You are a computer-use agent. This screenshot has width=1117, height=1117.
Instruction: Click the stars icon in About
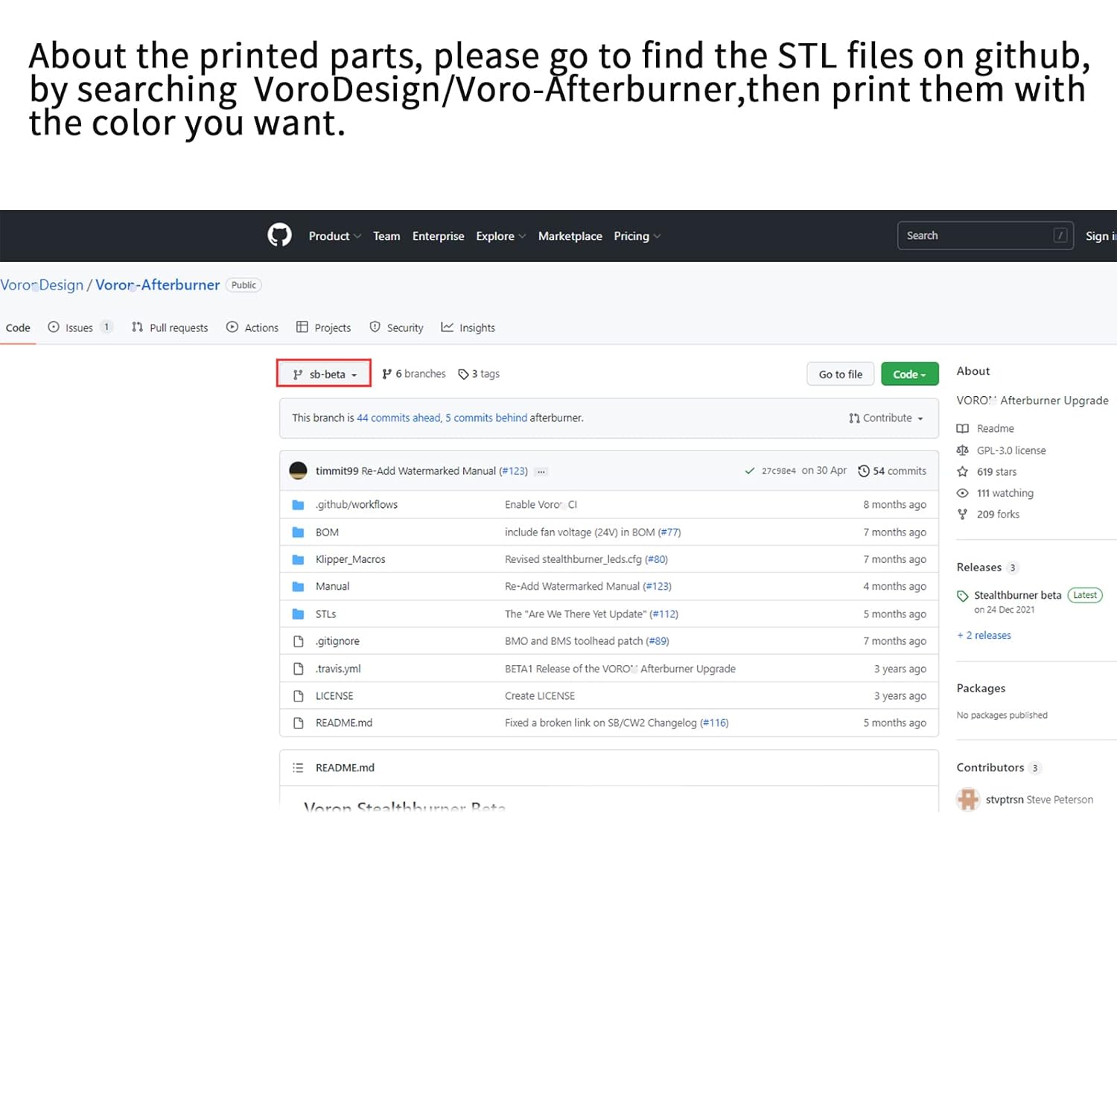962,472
